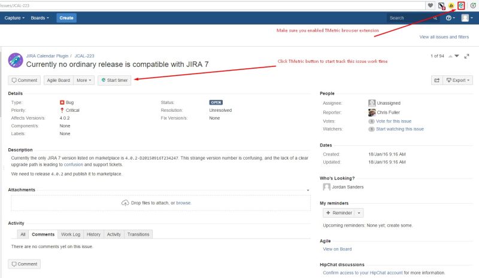This screenshot has height=278, width=479.
Task: Open the JCAL-223 issue key link
Action: pyautogui.click(x=84, y=56)
